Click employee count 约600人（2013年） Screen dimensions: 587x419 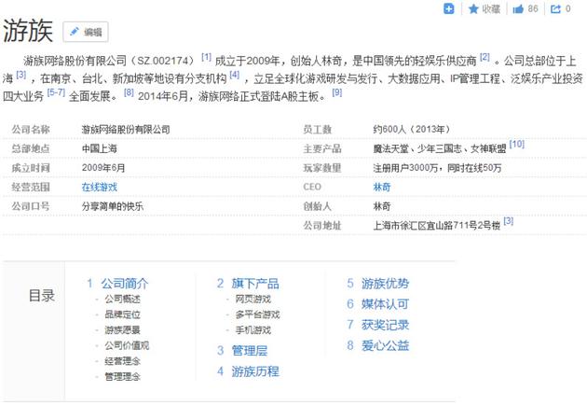click(412, 130)
